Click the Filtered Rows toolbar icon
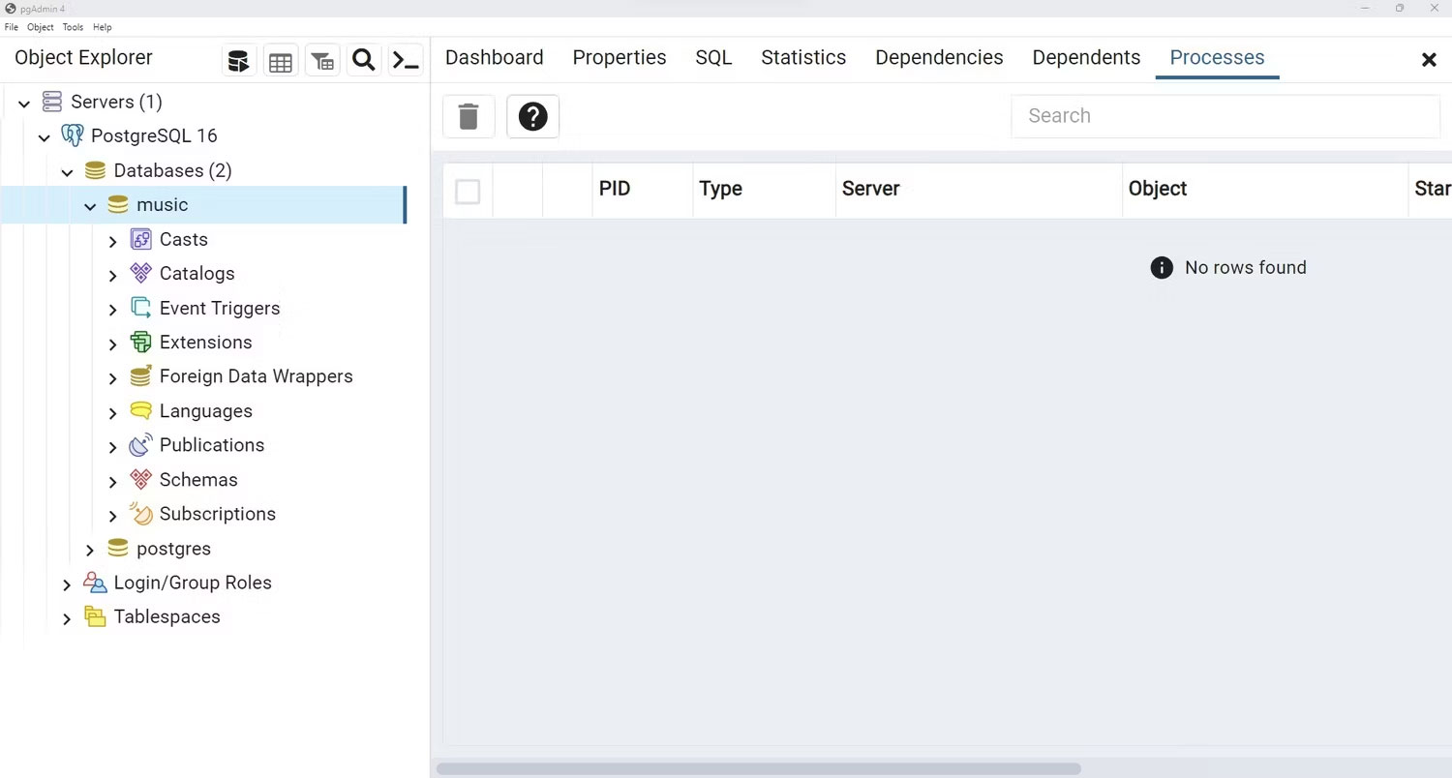Viewport: 1452px width, 778px height. pyautogui.click(x=322, y=62)
